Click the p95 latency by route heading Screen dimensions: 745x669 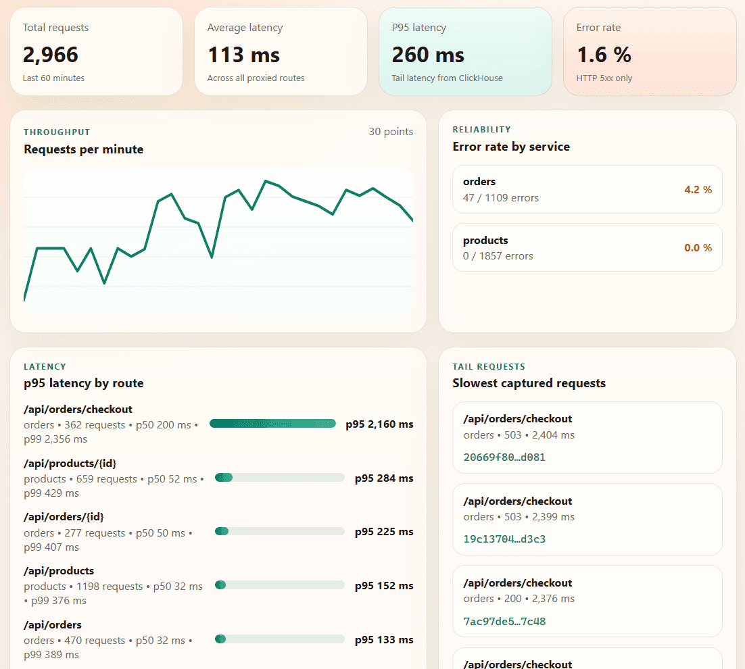point(84,383)
